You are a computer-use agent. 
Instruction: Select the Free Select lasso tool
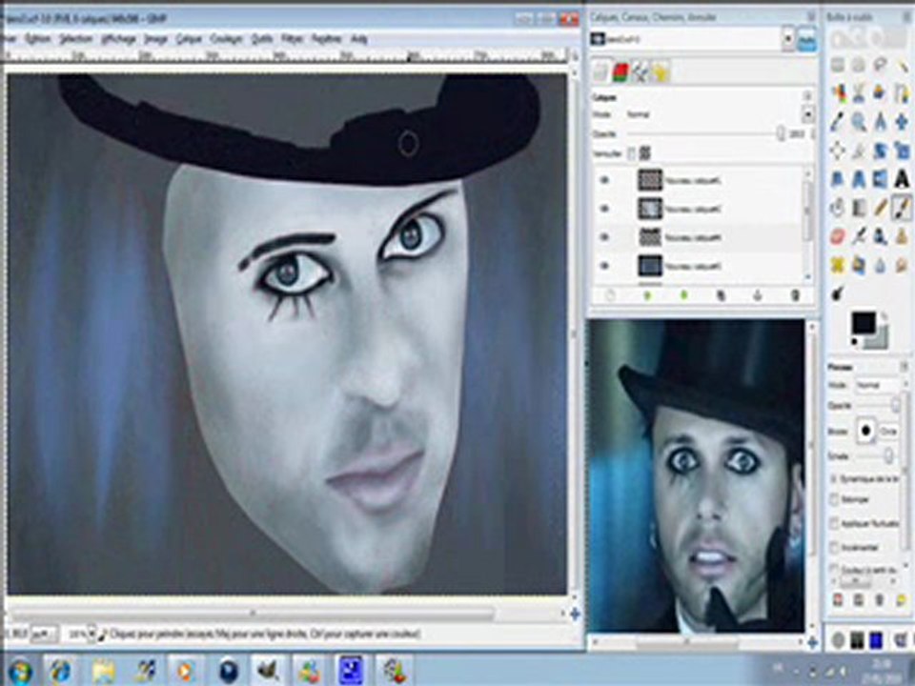pyautogui.click(x=881, y=65)
